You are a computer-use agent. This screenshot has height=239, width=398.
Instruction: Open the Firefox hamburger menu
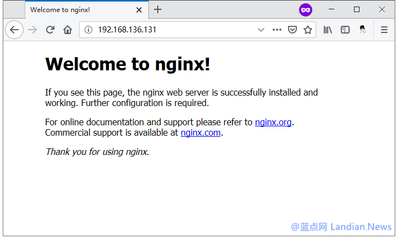tap(384, 30)
